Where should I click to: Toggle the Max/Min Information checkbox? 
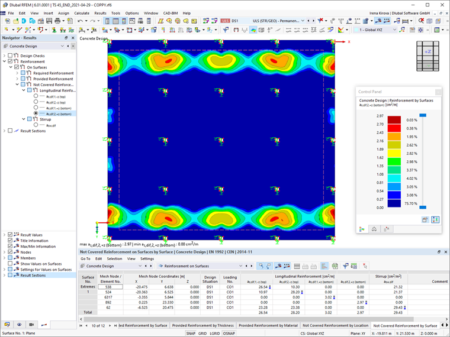pyautogui.click(x=10, y=246)
